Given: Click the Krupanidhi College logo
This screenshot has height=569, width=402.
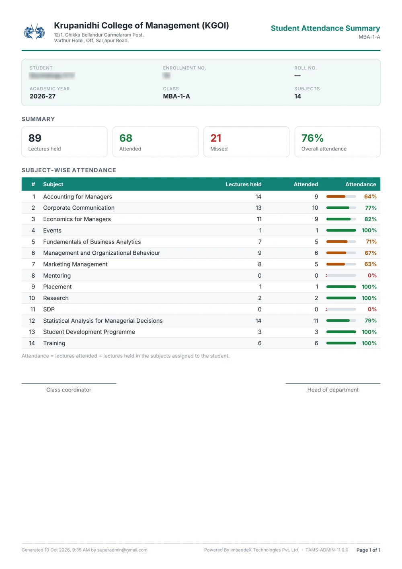Looking at the screenshot, I should pos(34,31).
